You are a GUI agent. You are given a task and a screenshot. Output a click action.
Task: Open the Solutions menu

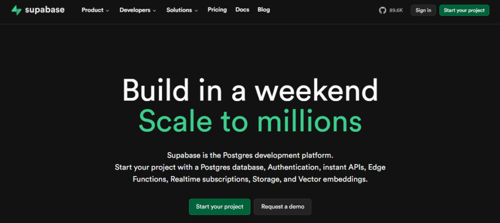click(x=179, y=10)
